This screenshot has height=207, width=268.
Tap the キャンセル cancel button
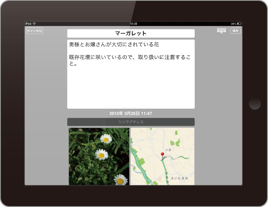pos(34,31)
